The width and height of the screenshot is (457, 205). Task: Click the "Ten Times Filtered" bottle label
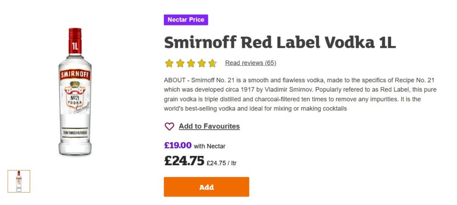point(75,134)
